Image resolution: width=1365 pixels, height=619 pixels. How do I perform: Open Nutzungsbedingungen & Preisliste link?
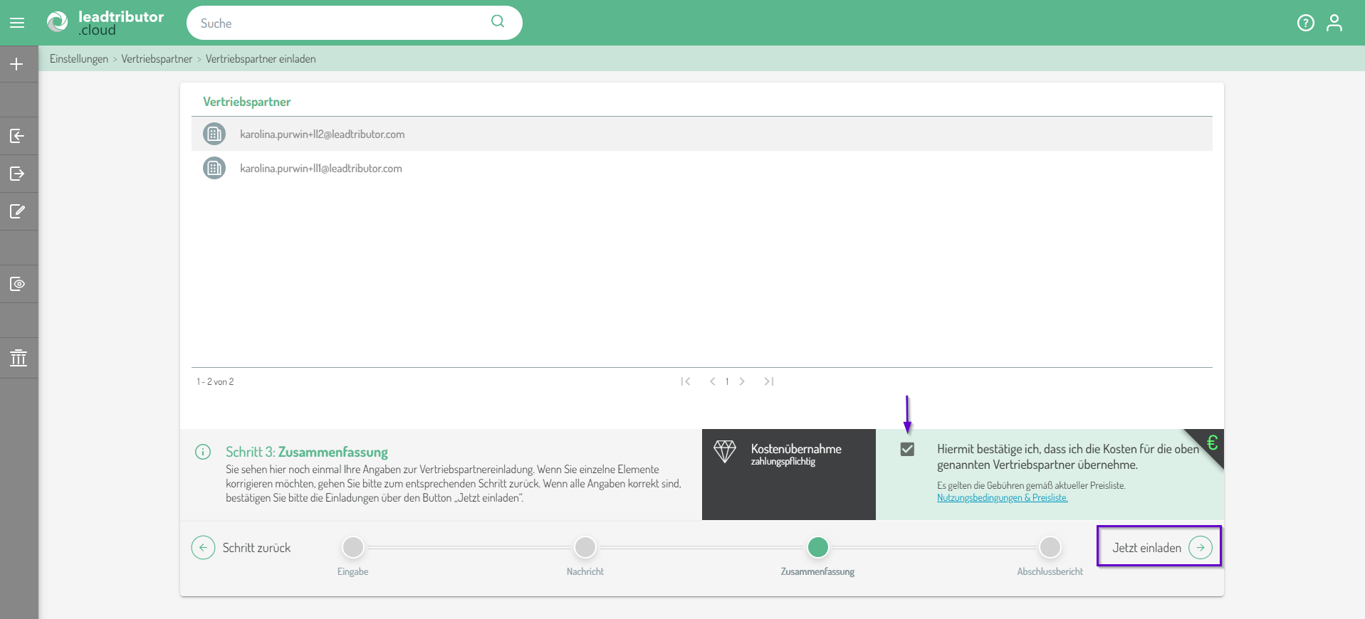click(x=1002, y=498)
